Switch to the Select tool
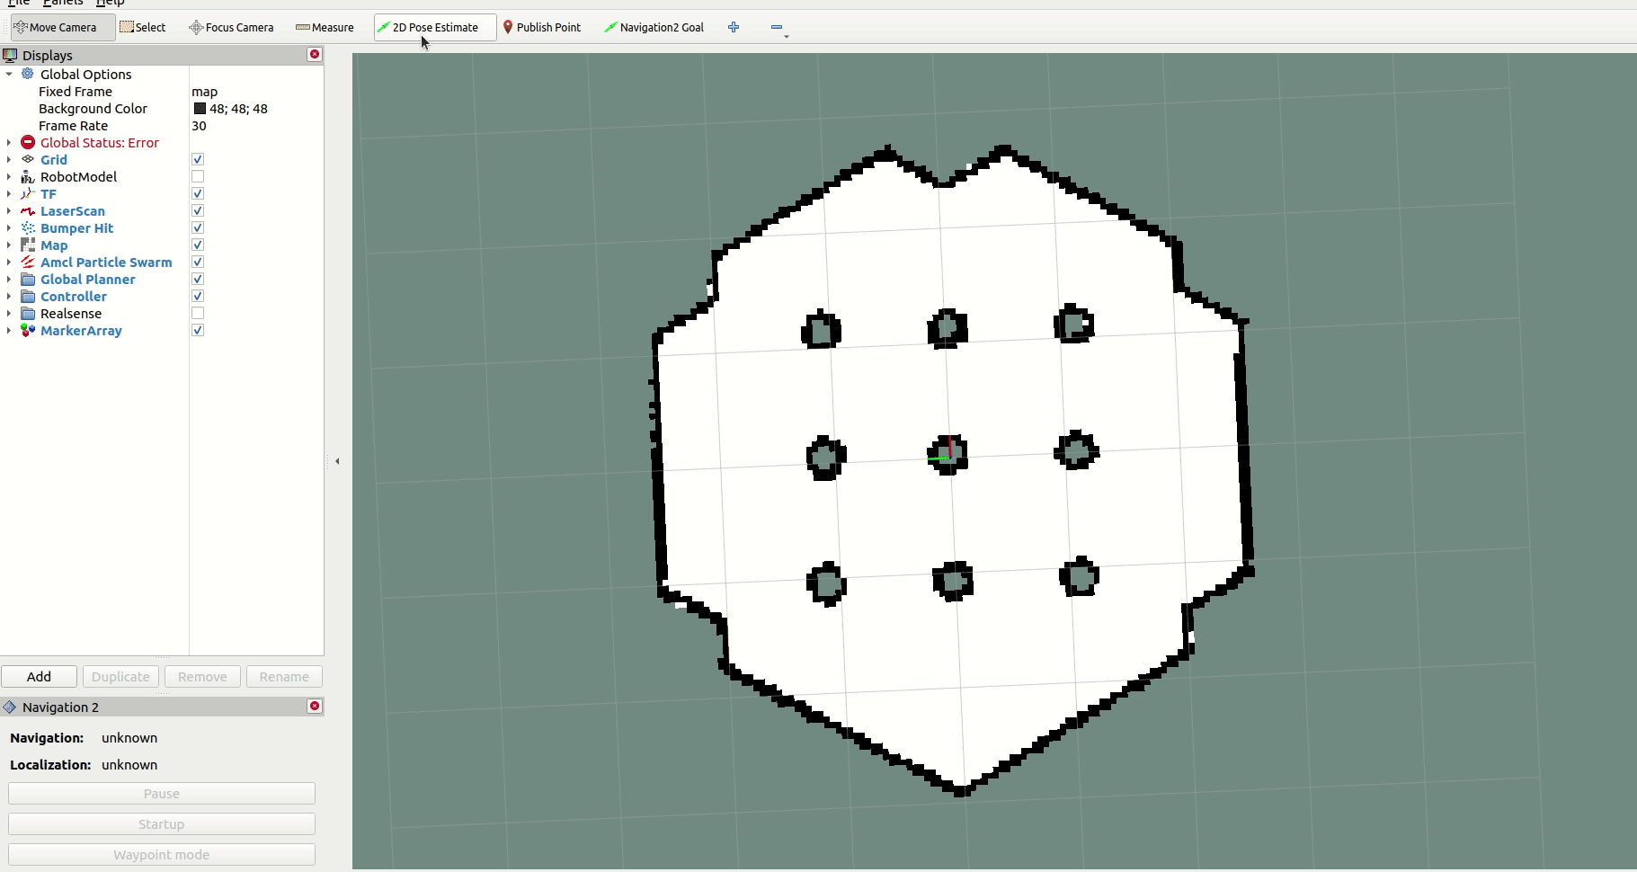Viewport: 1637px width, 872px height. (143, 27)
